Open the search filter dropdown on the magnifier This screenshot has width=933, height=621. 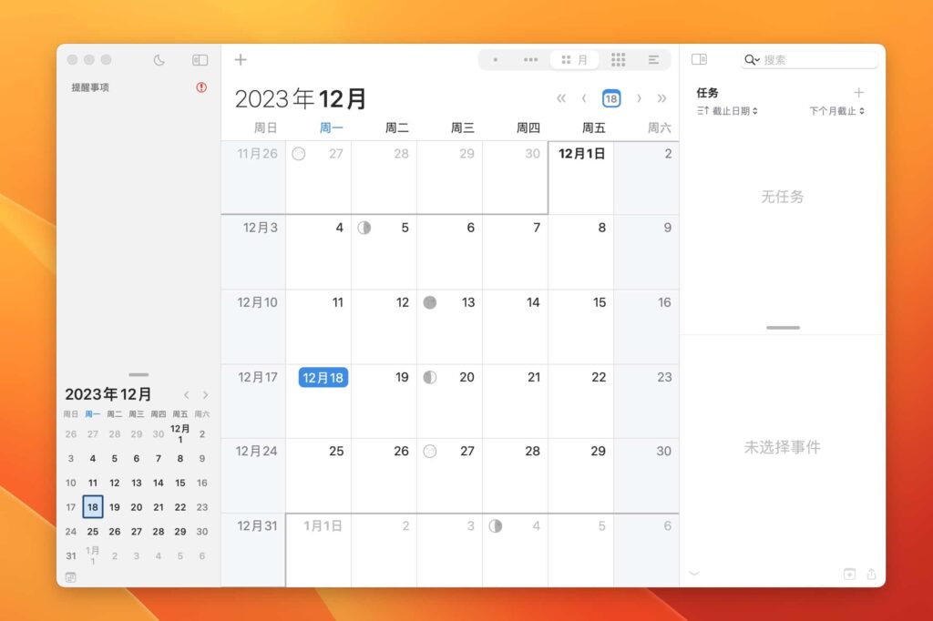click(x=750, y=59)
